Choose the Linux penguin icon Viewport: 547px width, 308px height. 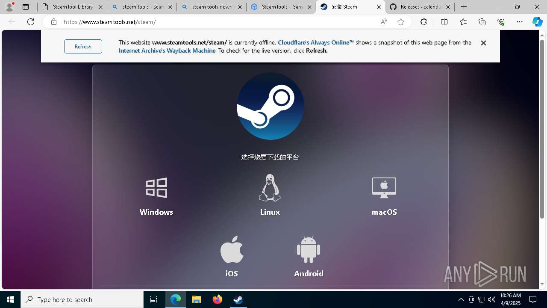[270, 188]
